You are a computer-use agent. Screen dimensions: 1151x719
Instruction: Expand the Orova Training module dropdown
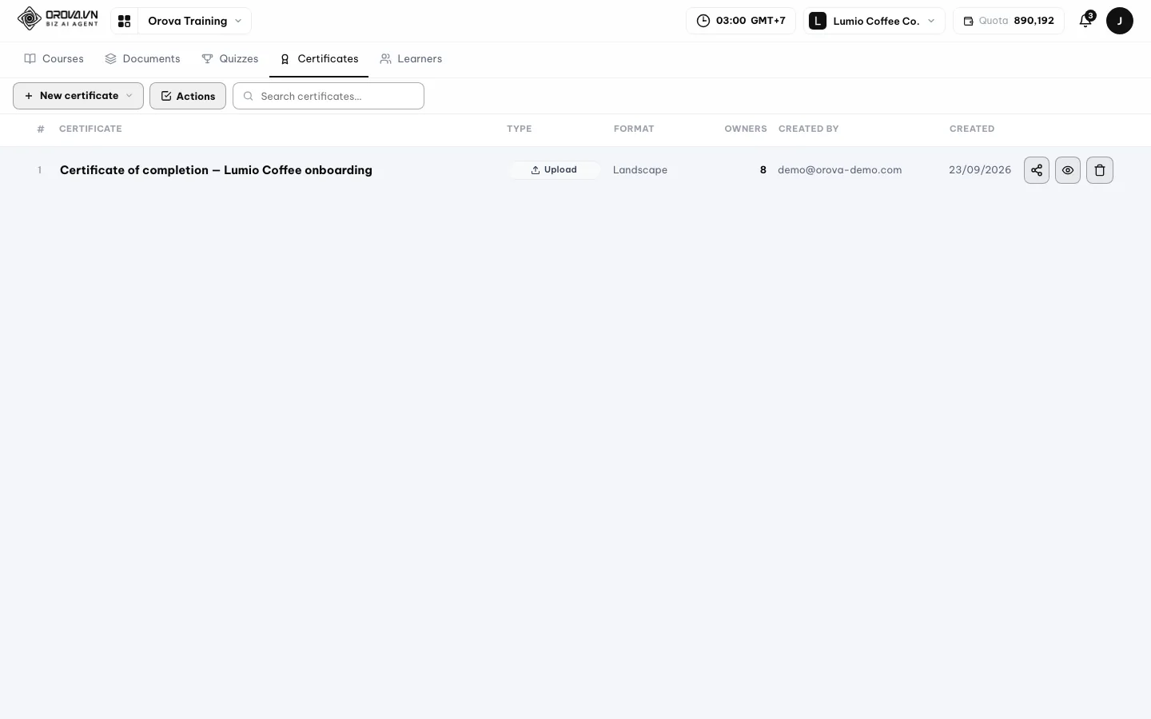pos(194,21)
